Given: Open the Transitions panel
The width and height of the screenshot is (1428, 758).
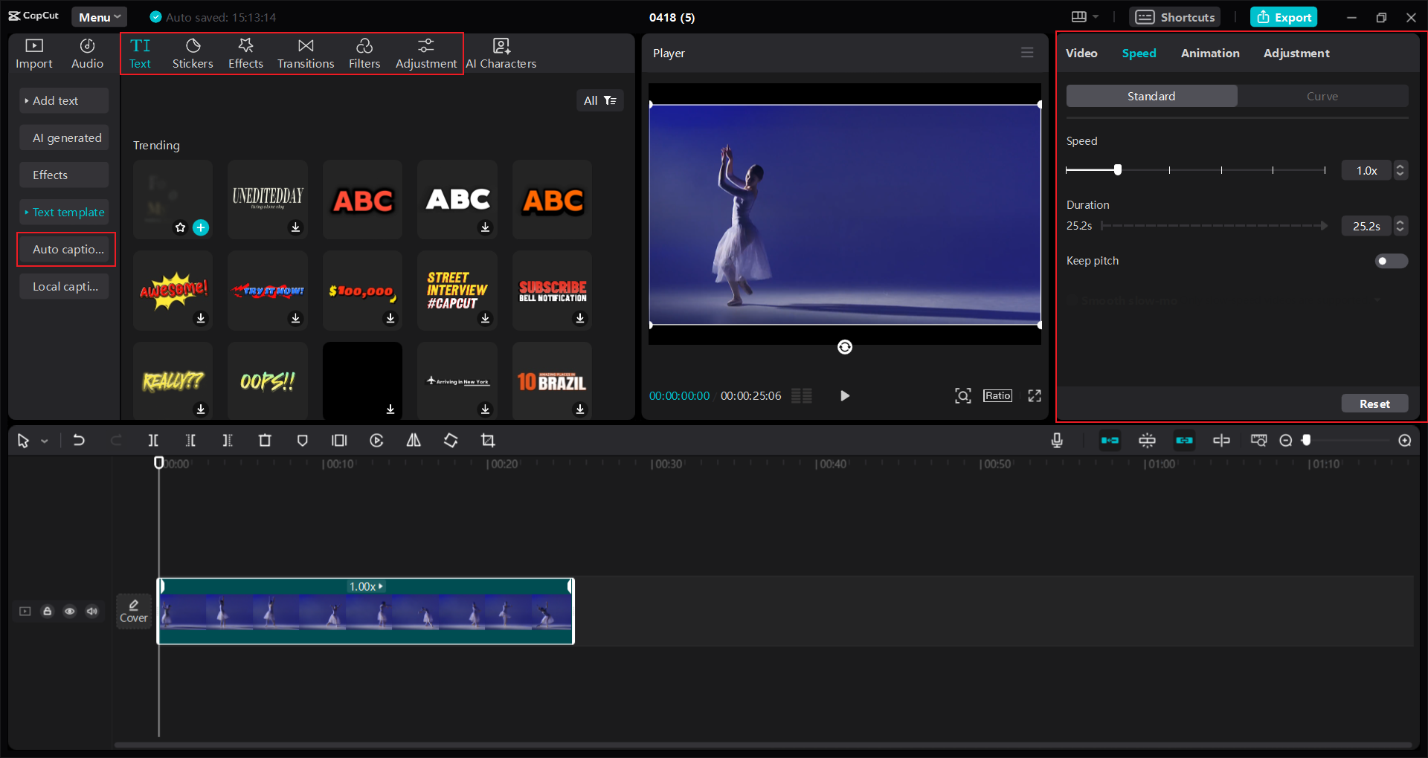Looking at the screenshot, I should pos(306,54).
